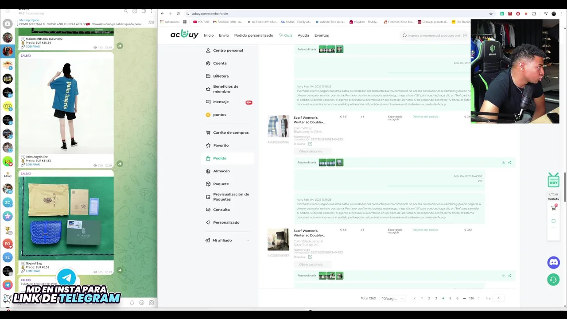Share photos for Water Blue scarf order
The image size is (567, 319).
tap(510, 163)
